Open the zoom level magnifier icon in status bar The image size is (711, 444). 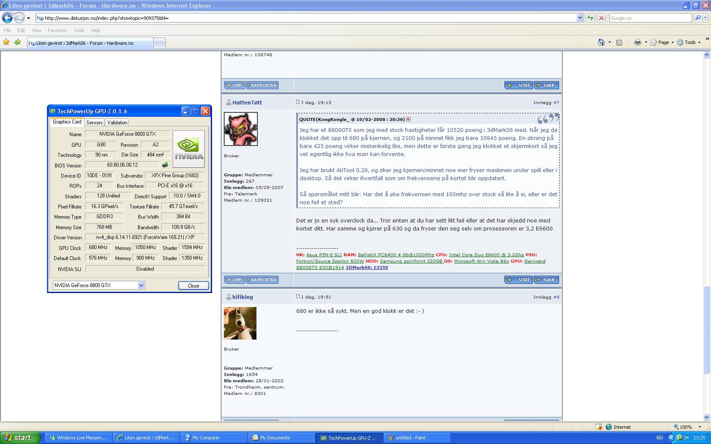click(x=676, y=427)
